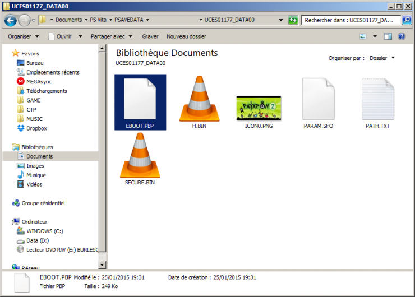415x297 pixels.
Task: Expand arrow before PS Vita breadcrumb
Action: pyautogui.click(x=86, y=20)
